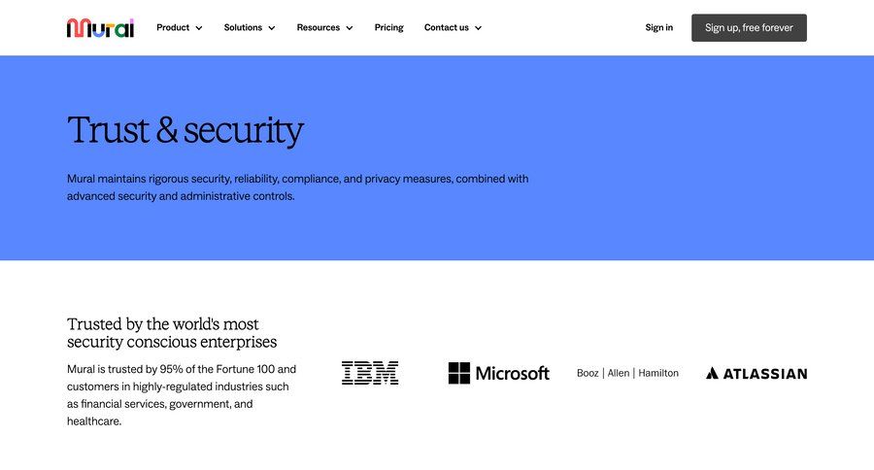The width and height of the screenshot is (874, 470).
Task: Click the Contact us nav label
Action: point(447,28)
